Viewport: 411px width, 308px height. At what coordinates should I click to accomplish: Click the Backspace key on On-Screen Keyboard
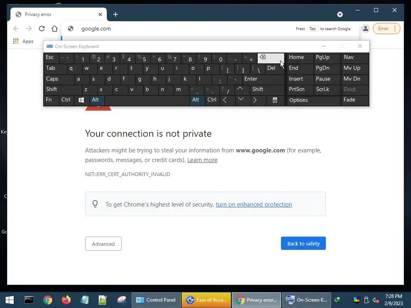271,58
